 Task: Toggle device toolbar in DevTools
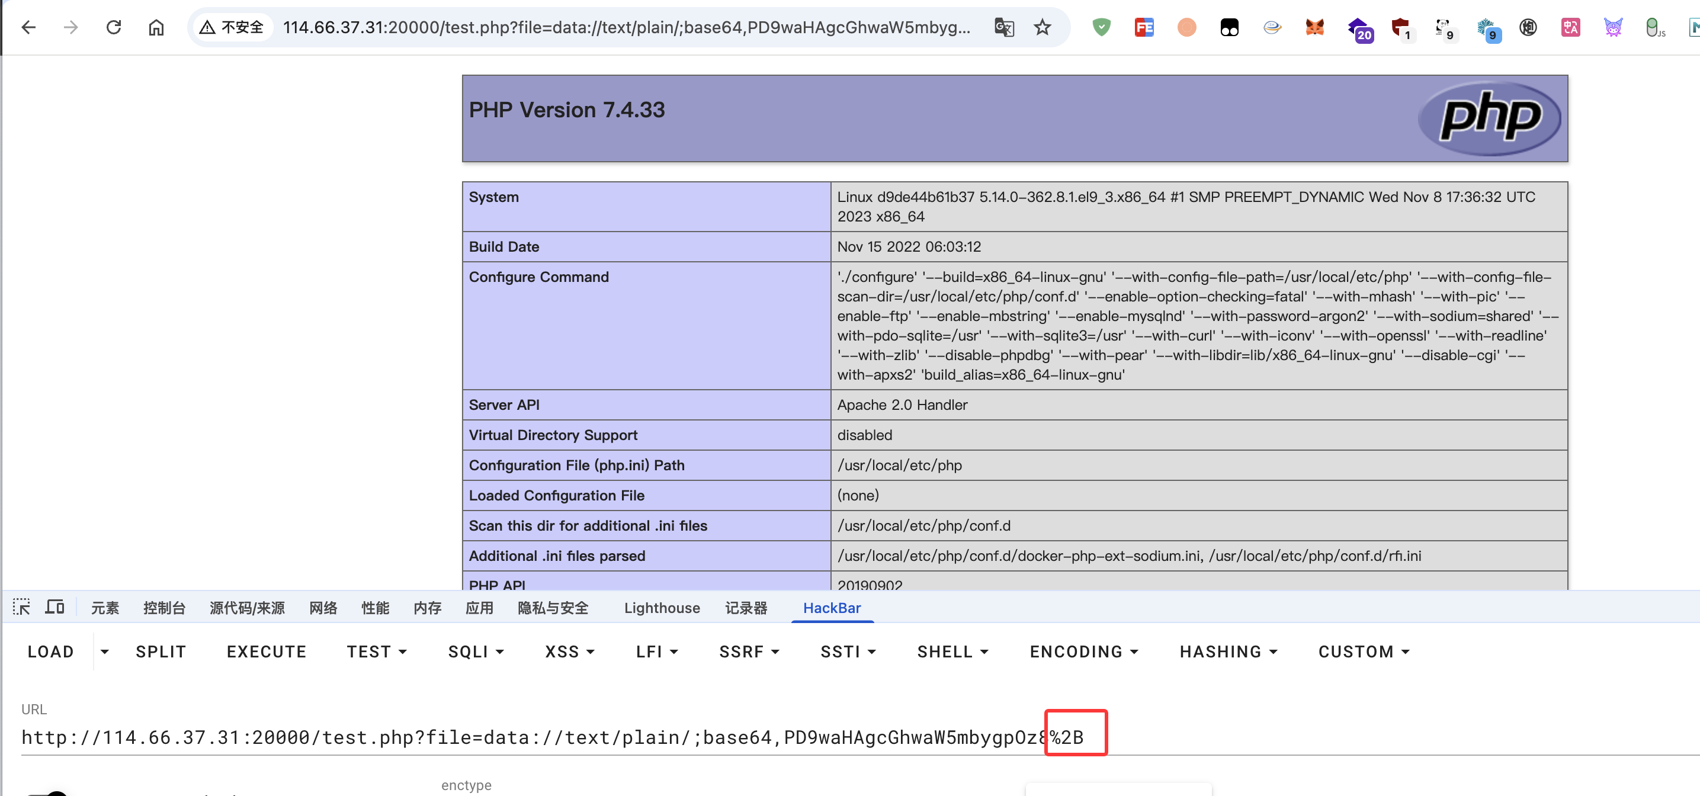coord(54,607)
